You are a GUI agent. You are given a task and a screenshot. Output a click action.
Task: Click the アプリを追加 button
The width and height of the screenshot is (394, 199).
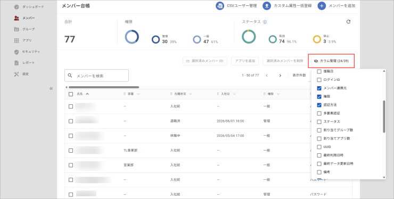point(245,61)
